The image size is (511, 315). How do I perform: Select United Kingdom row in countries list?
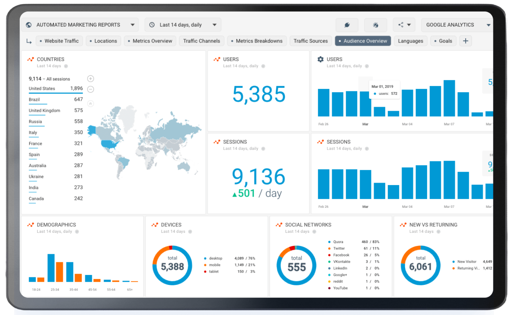point(56,111)
